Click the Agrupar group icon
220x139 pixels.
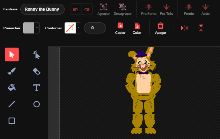pyautogui.click(x=104, y=7)
